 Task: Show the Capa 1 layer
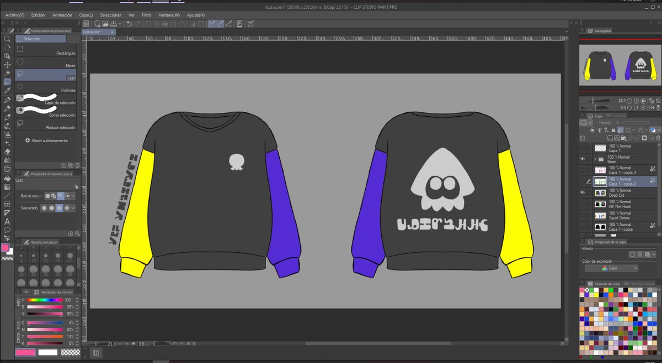tap(583, 148)
